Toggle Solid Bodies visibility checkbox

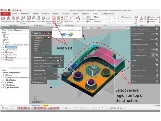tap(4, 80)
